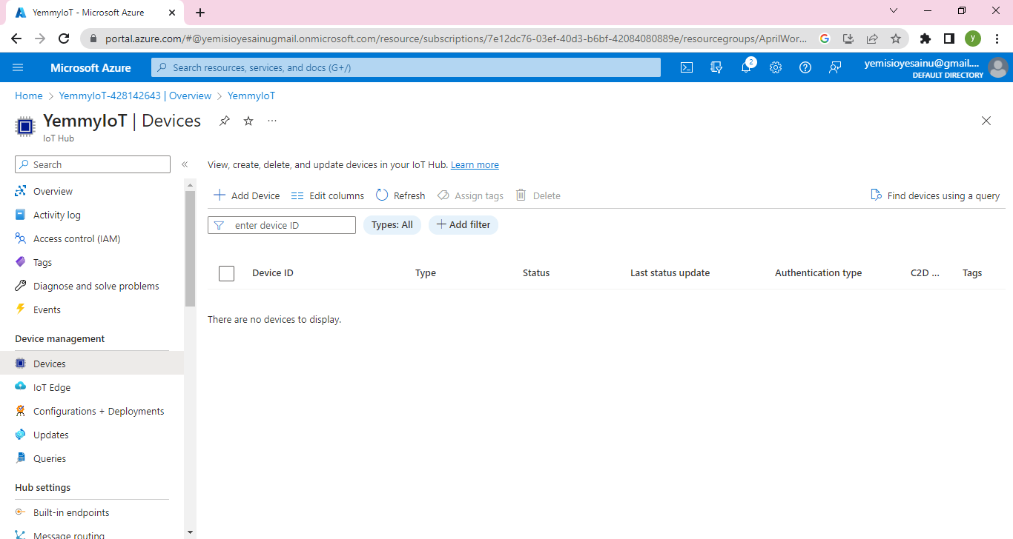Close the Devices blade with the X

tap(986, 121)
